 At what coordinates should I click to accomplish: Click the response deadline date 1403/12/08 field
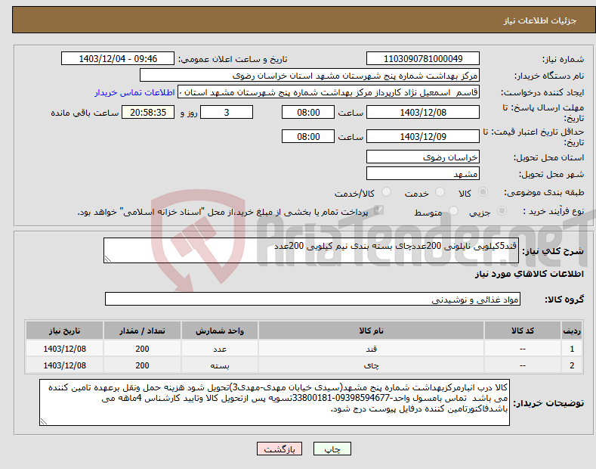pyautogui.click(x=423, y=112)
